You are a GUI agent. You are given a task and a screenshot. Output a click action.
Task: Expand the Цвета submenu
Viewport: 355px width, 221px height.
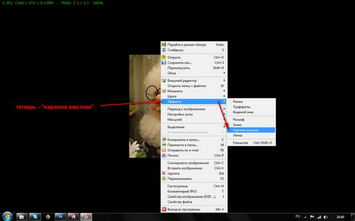(x=194, y=96)
